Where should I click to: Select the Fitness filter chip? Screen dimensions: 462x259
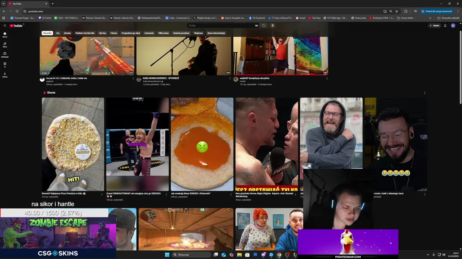(x=114, y=33)
